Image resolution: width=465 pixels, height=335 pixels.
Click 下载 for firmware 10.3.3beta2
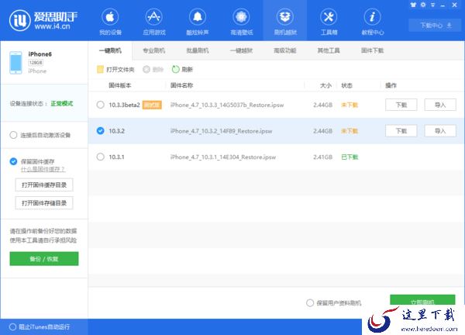(401, 105)
